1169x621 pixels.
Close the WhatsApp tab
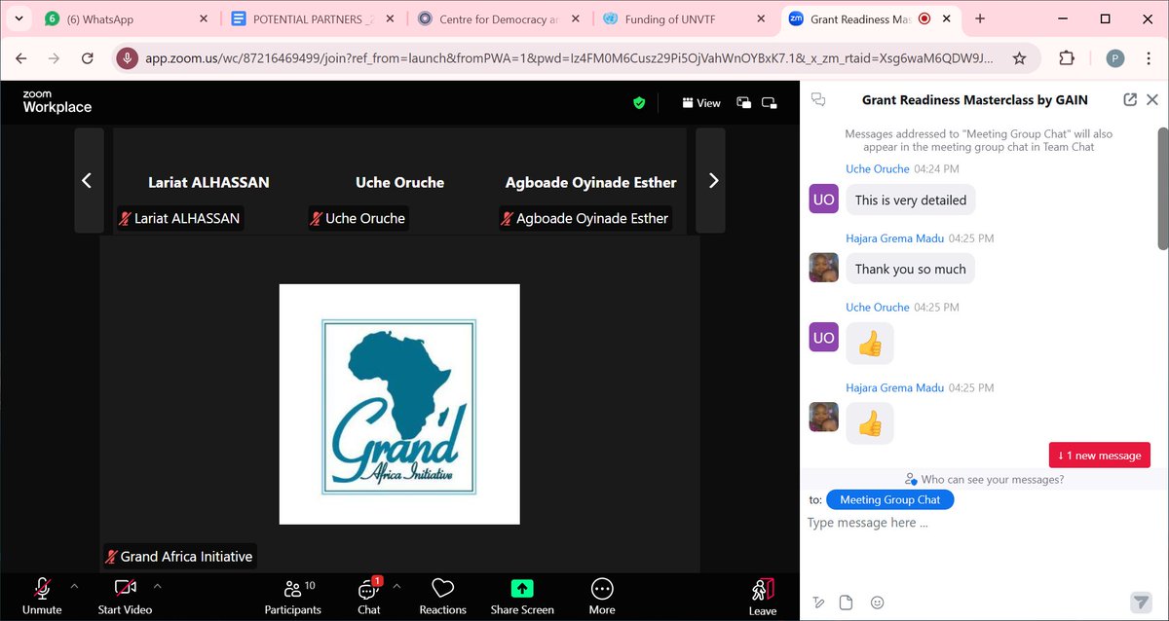[x=203, y=18]
